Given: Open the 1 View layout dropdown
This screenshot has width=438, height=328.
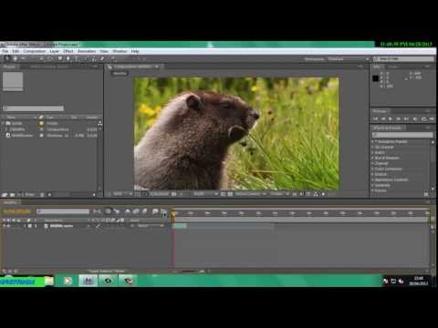Looking at the screenshot, I should (x=279, y=194).
